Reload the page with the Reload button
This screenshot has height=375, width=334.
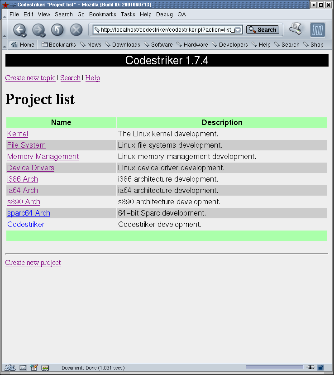[57, 30]
